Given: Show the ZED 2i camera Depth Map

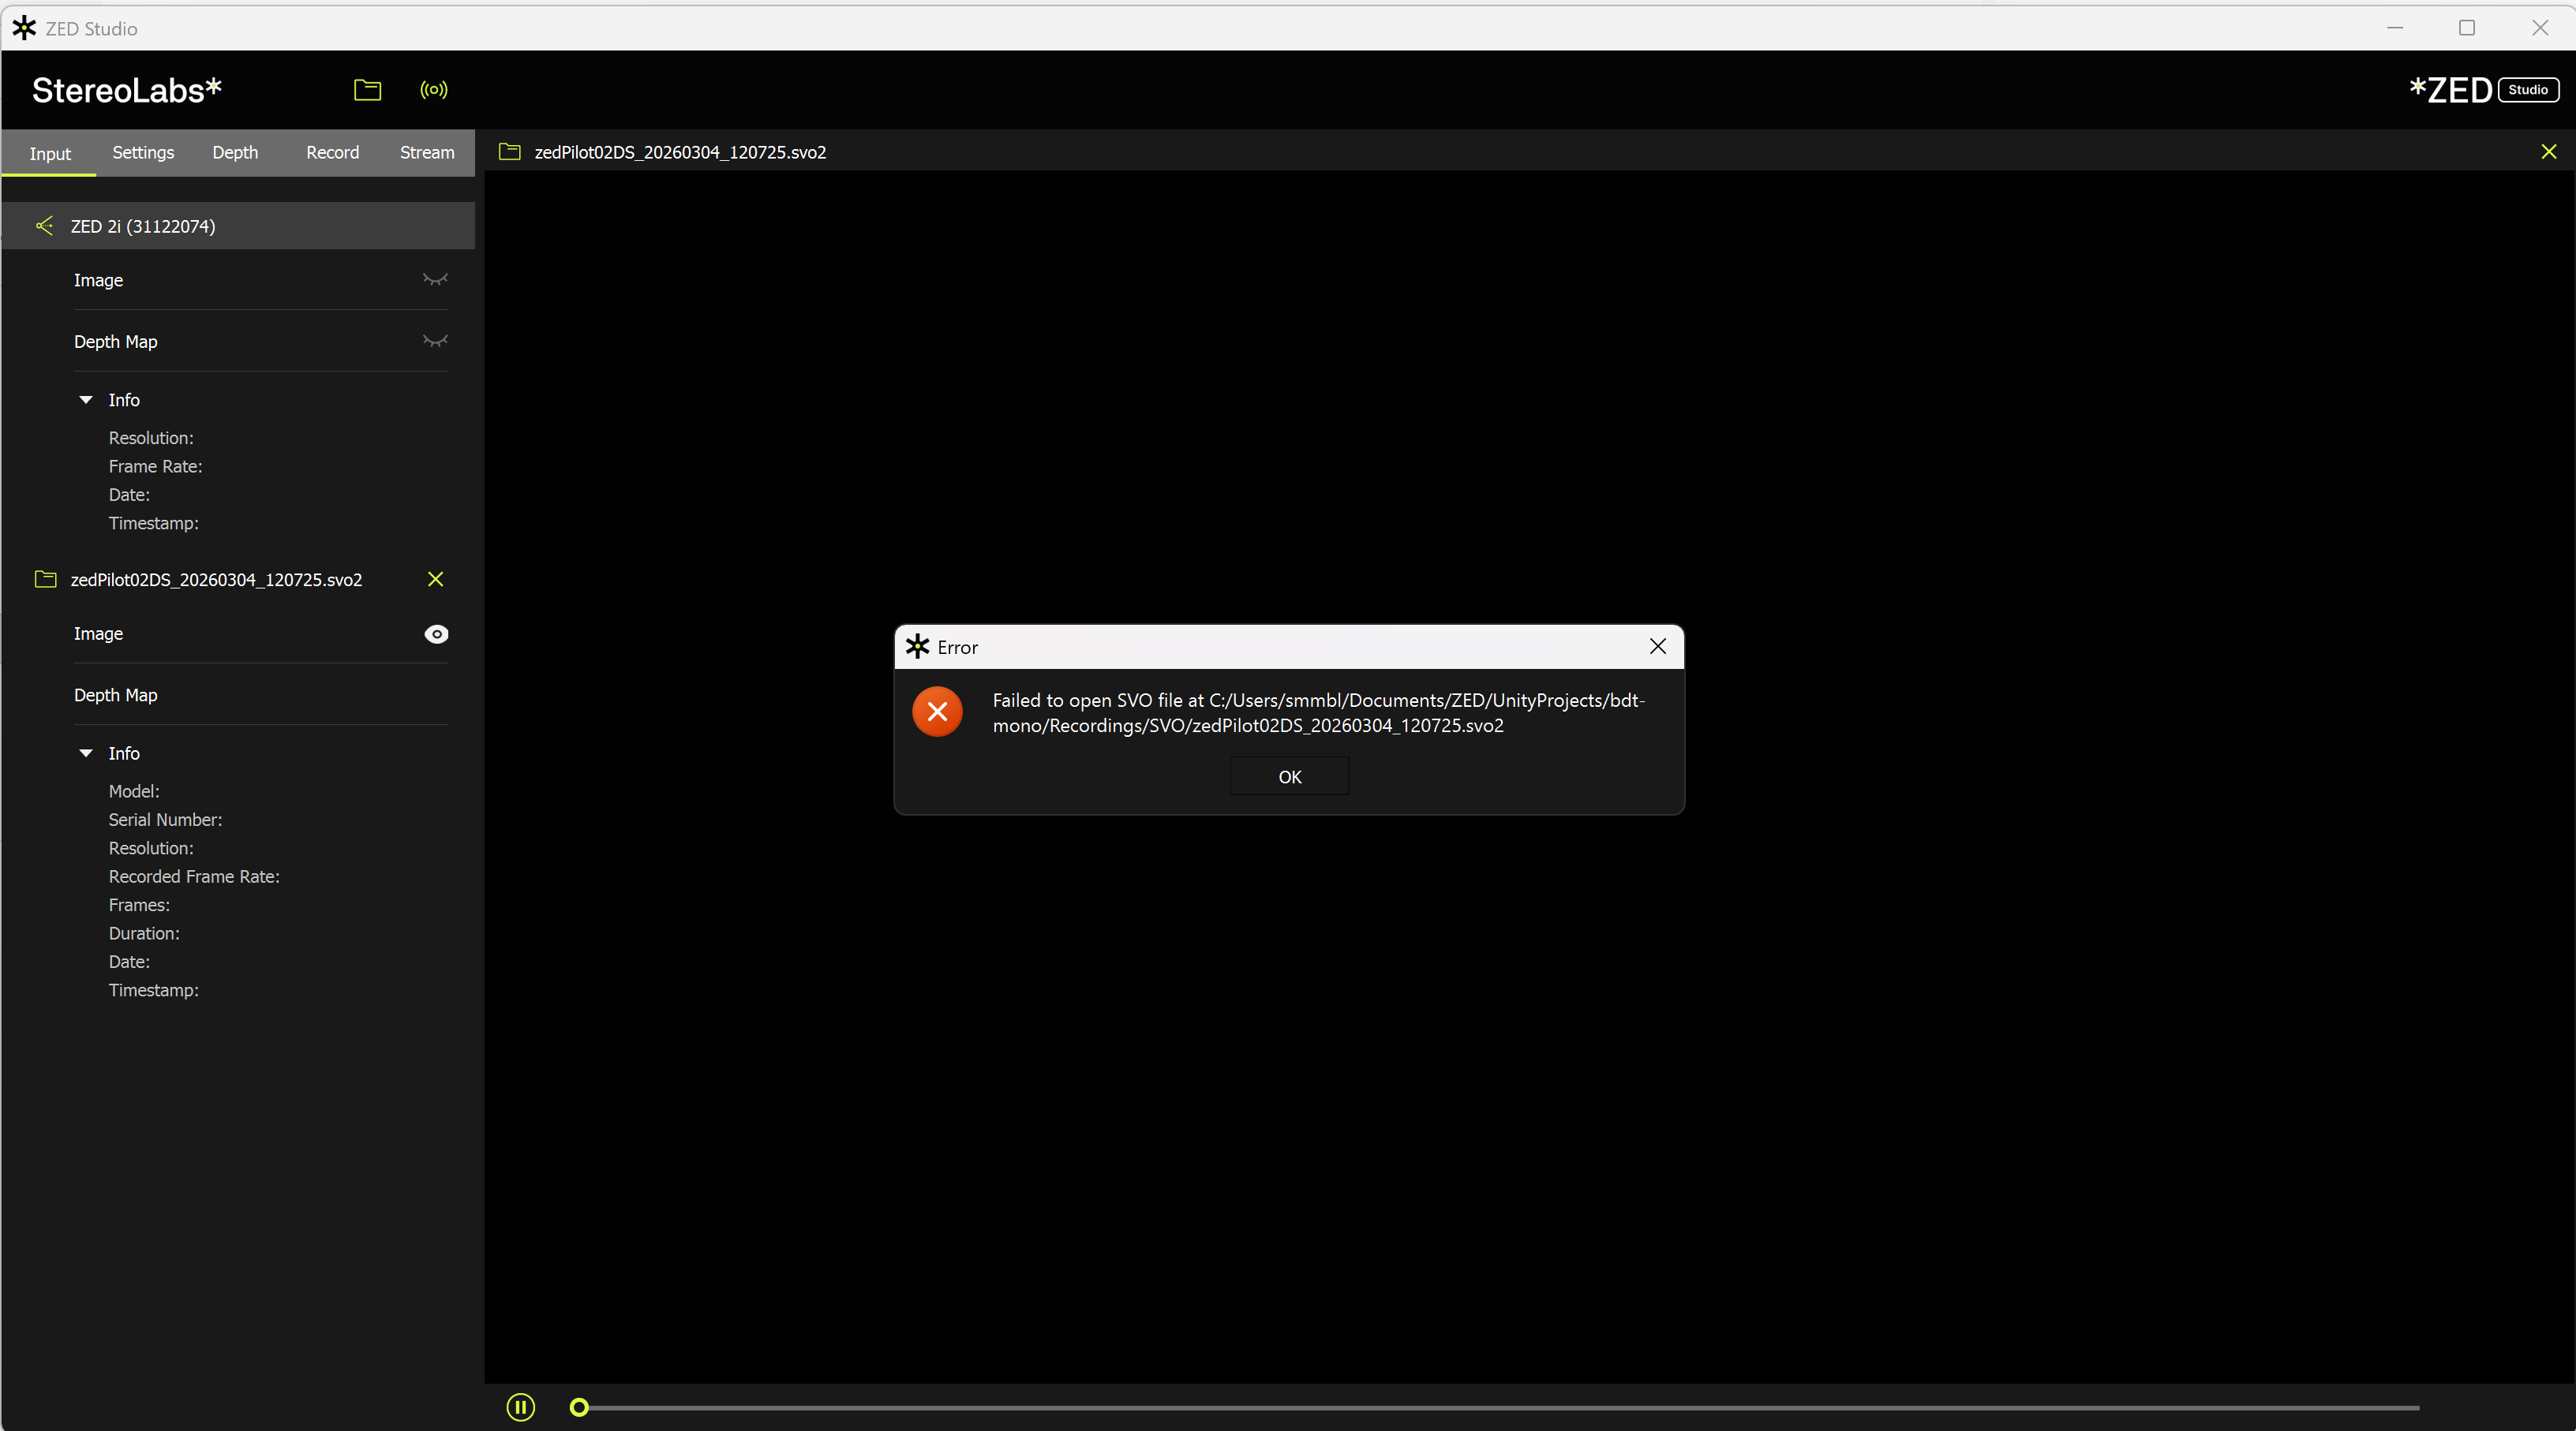Looking at the screenshot, I should tap(435, 342).
